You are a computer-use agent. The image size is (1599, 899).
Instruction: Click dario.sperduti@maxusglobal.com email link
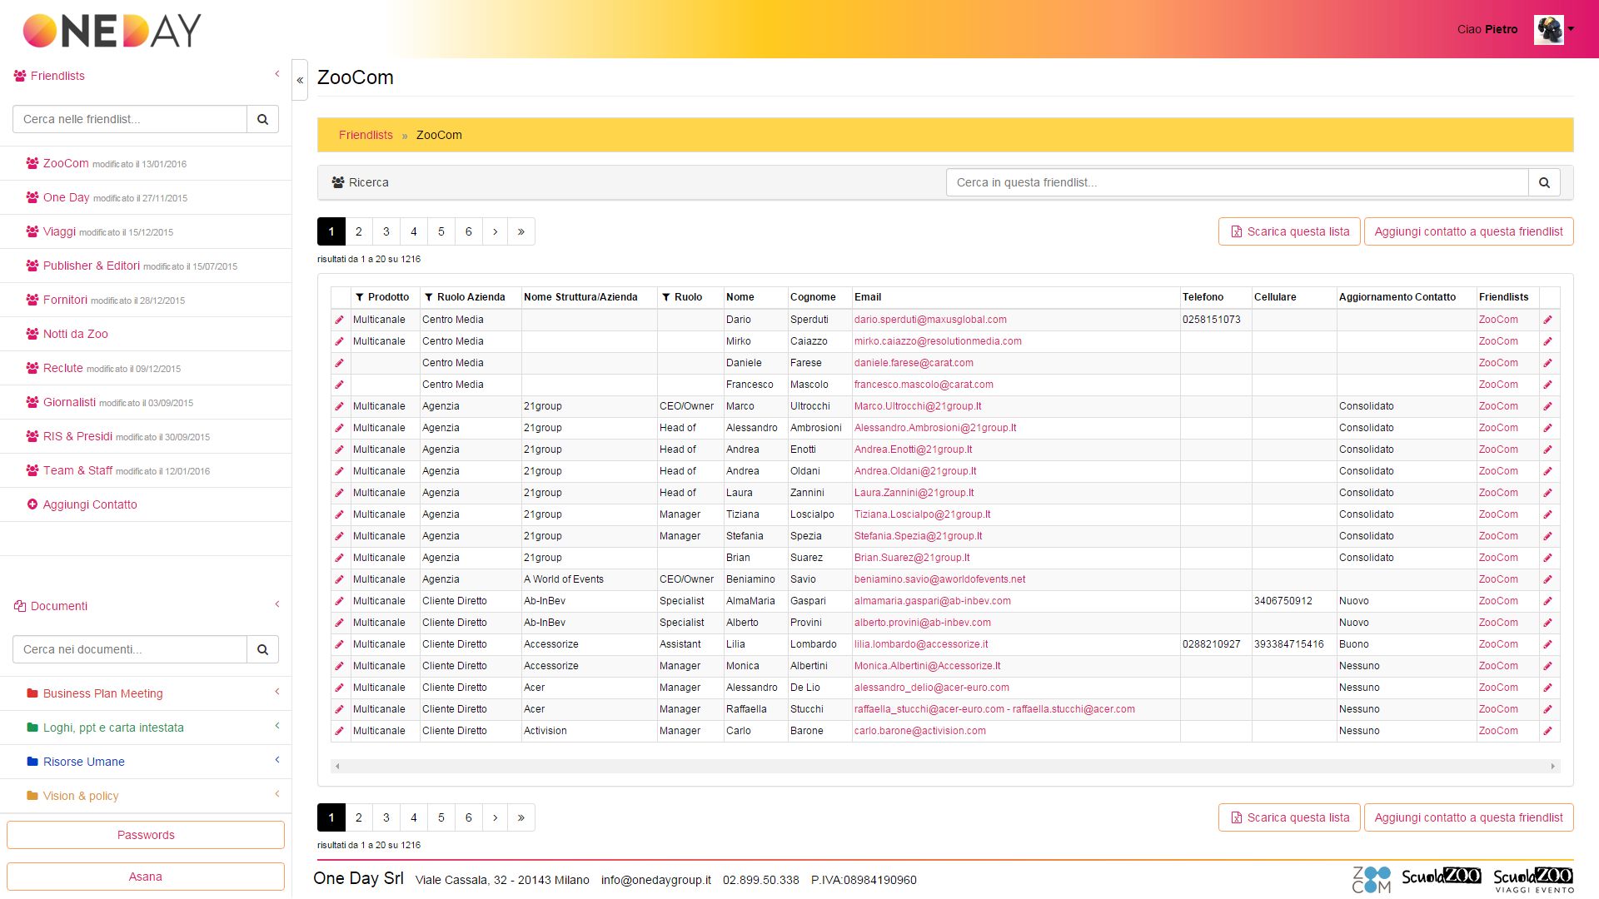click(x=930, y=320)
